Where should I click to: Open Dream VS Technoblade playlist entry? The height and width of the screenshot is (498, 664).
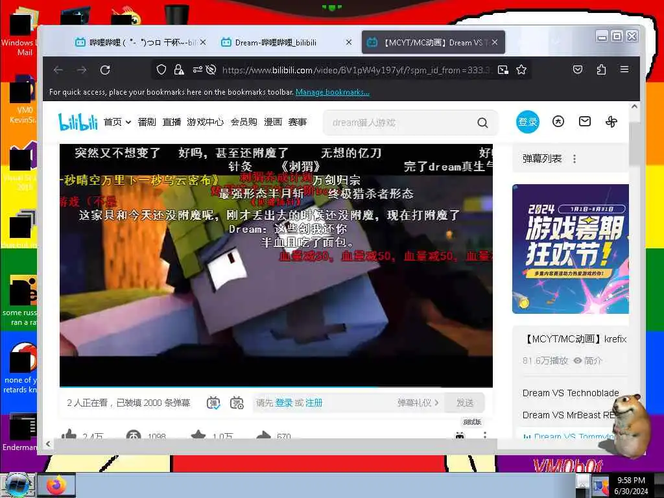pos(571,393)
